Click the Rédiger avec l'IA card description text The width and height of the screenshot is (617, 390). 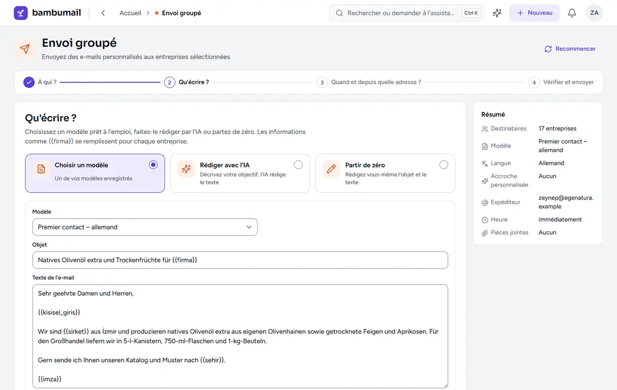click(x=243, y=179)
